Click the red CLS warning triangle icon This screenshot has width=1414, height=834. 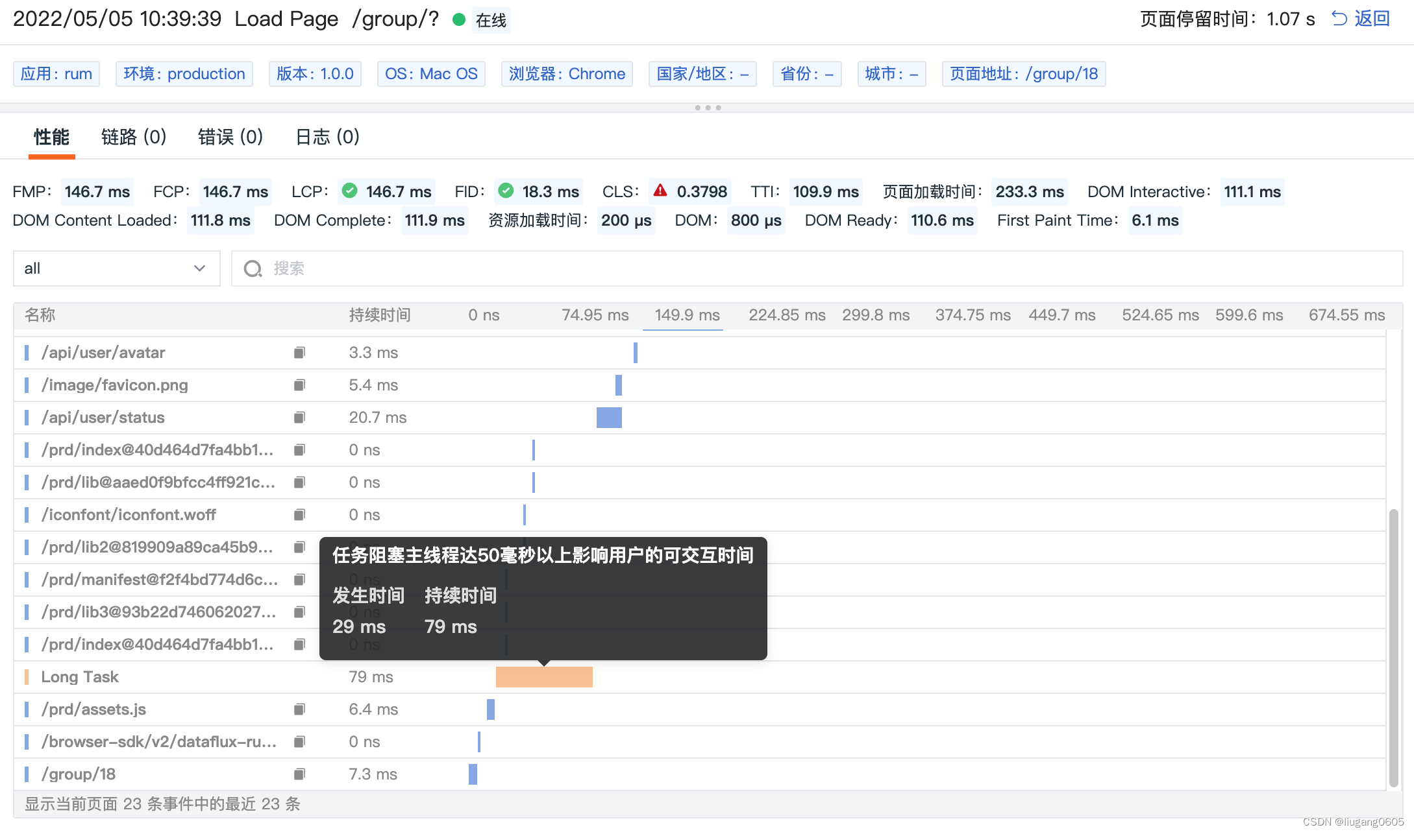coord(660,191)
